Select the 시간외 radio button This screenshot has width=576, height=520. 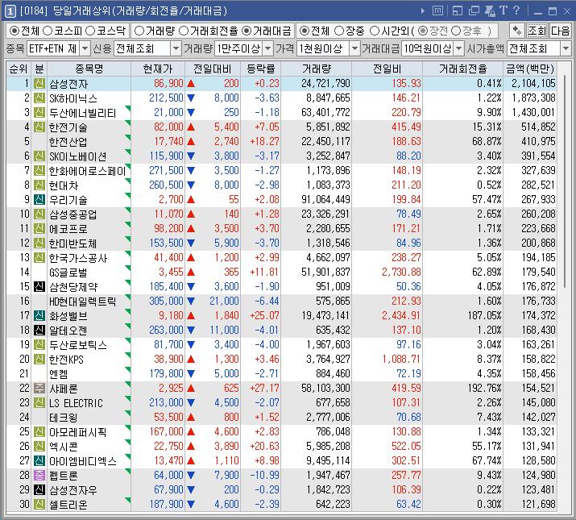click(375, 31)
